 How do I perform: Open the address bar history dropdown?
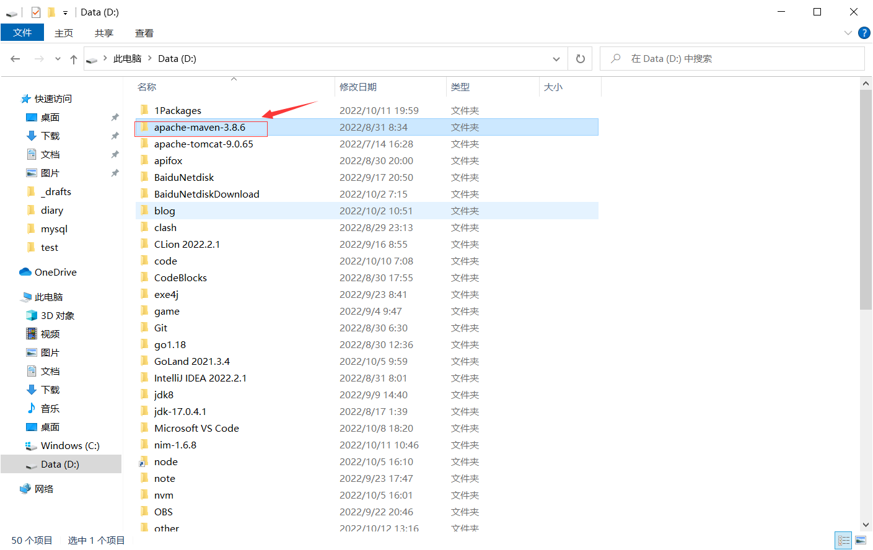[x=556, y=59]
